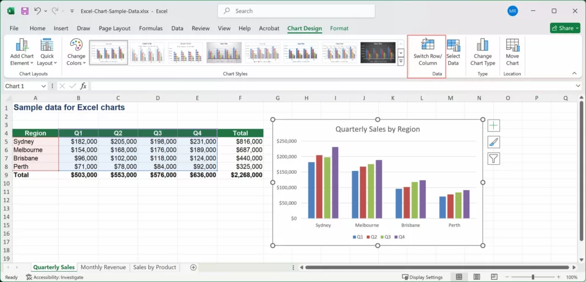Image resolution: width=586 pixels, height=282 pixels.
Task: Switch to the Insert tab
Action: click(61, 29)
